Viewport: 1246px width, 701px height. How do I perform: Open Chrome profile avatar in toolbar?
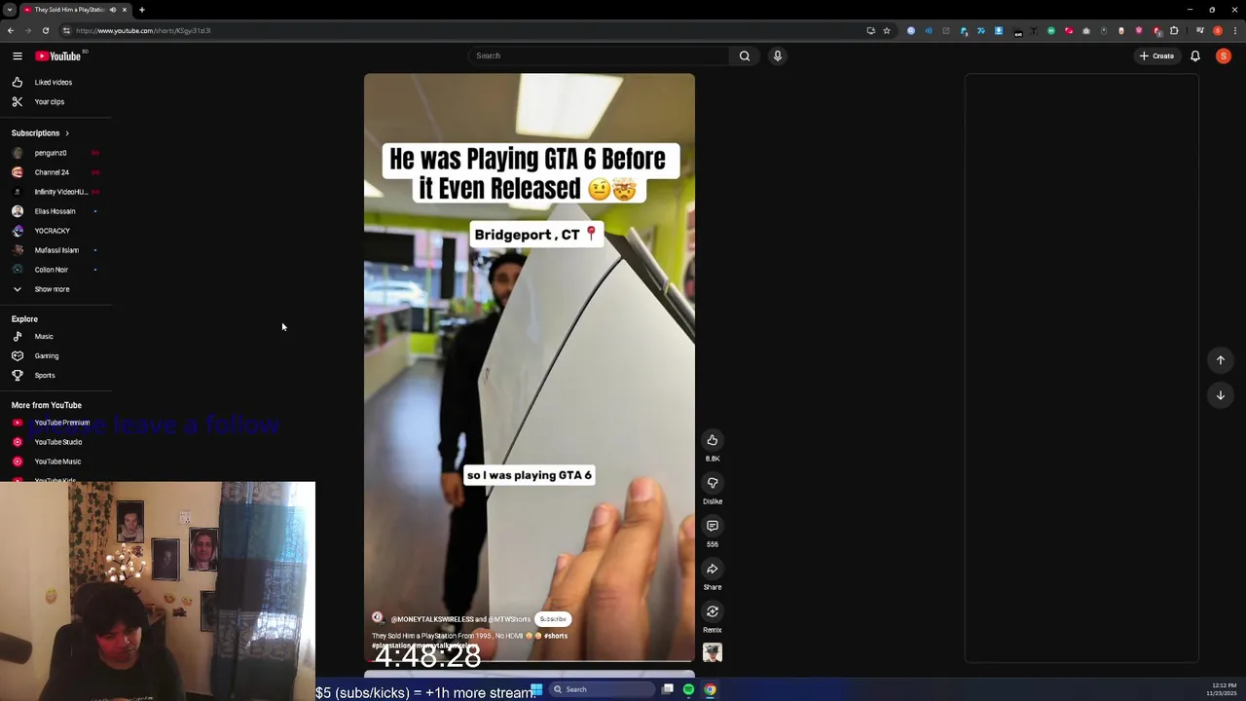click(x=1218, y=30)
